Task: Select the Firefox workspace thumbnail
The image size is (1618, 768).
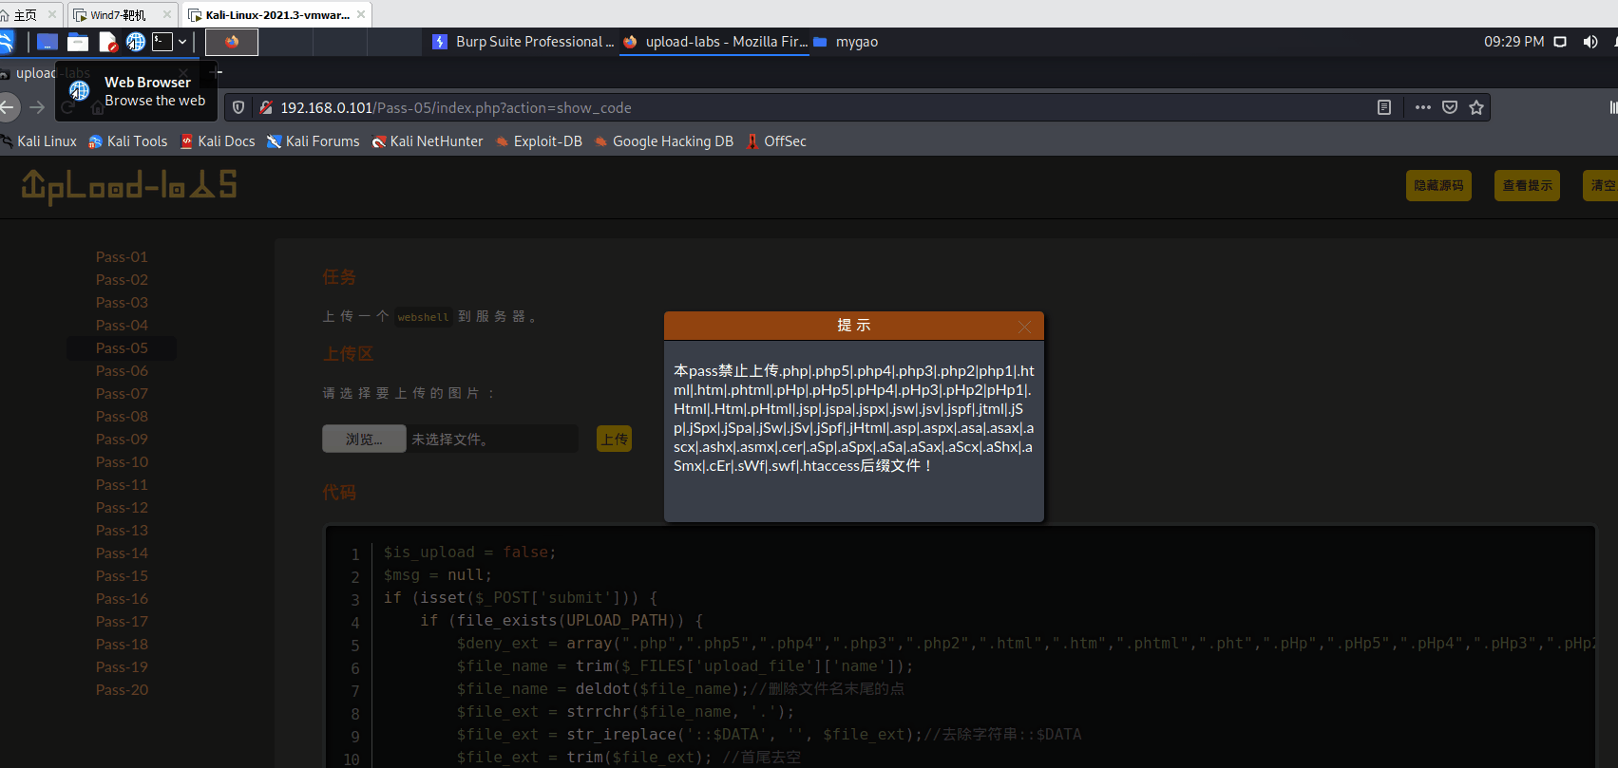Action: coord(232,42)
